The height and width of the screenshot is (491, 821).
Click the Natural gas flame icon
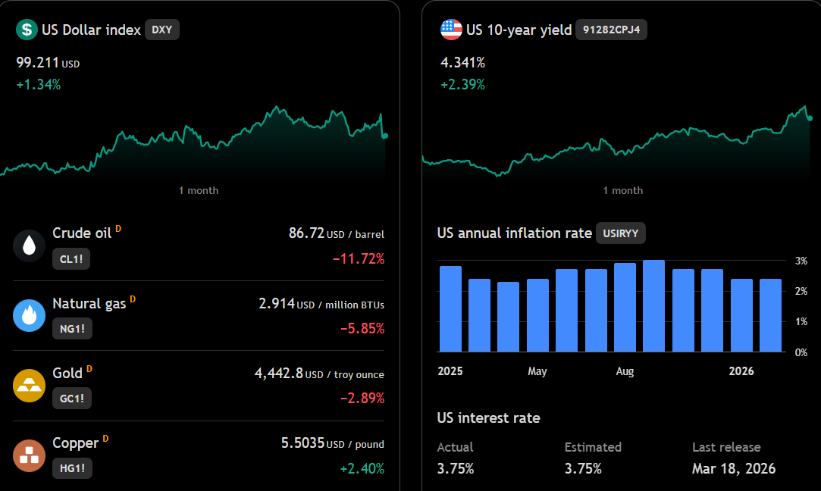30,315
